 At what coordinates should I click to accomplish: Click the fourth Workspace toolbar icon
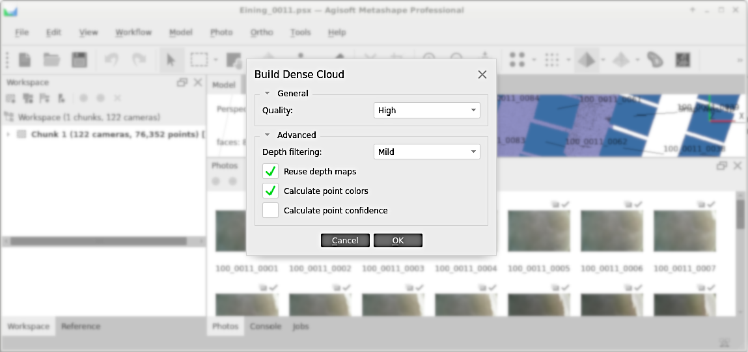[61, 98]
